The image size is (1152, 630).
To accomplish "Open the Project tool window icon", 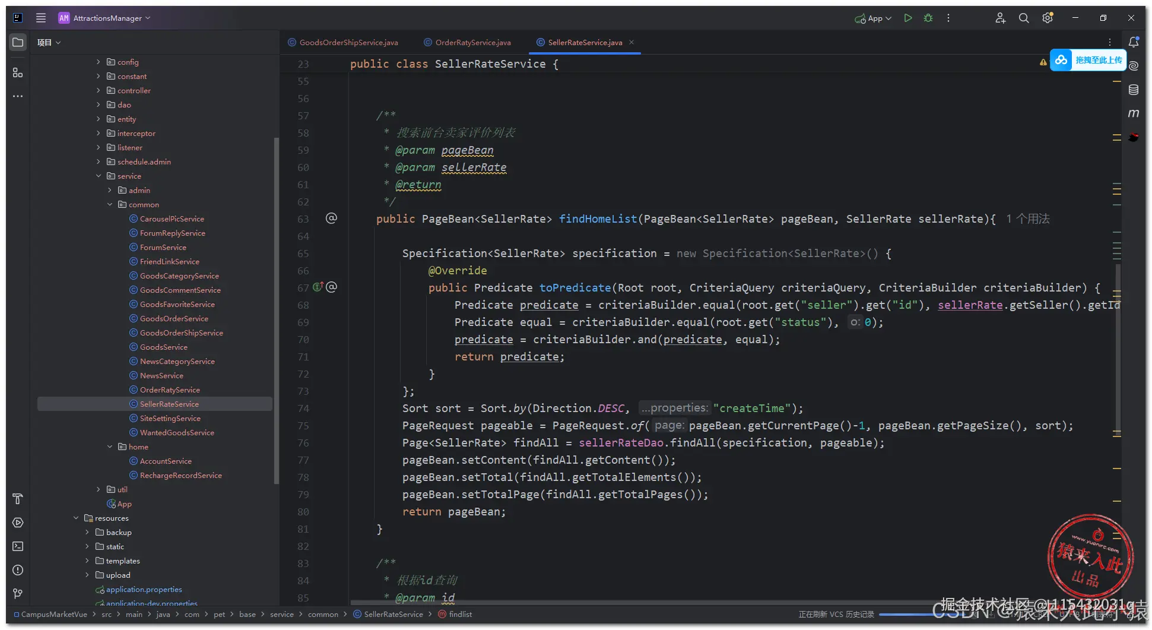I will pyautogui.click(x=18, y=42).
